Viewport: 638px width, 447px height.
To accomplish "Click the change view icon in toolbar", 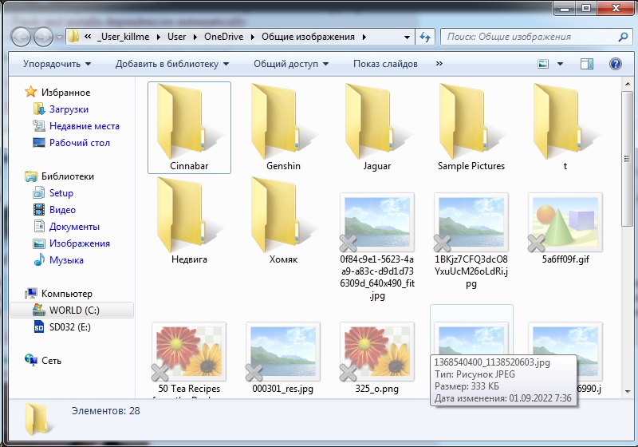I will [x=544, y=64].
